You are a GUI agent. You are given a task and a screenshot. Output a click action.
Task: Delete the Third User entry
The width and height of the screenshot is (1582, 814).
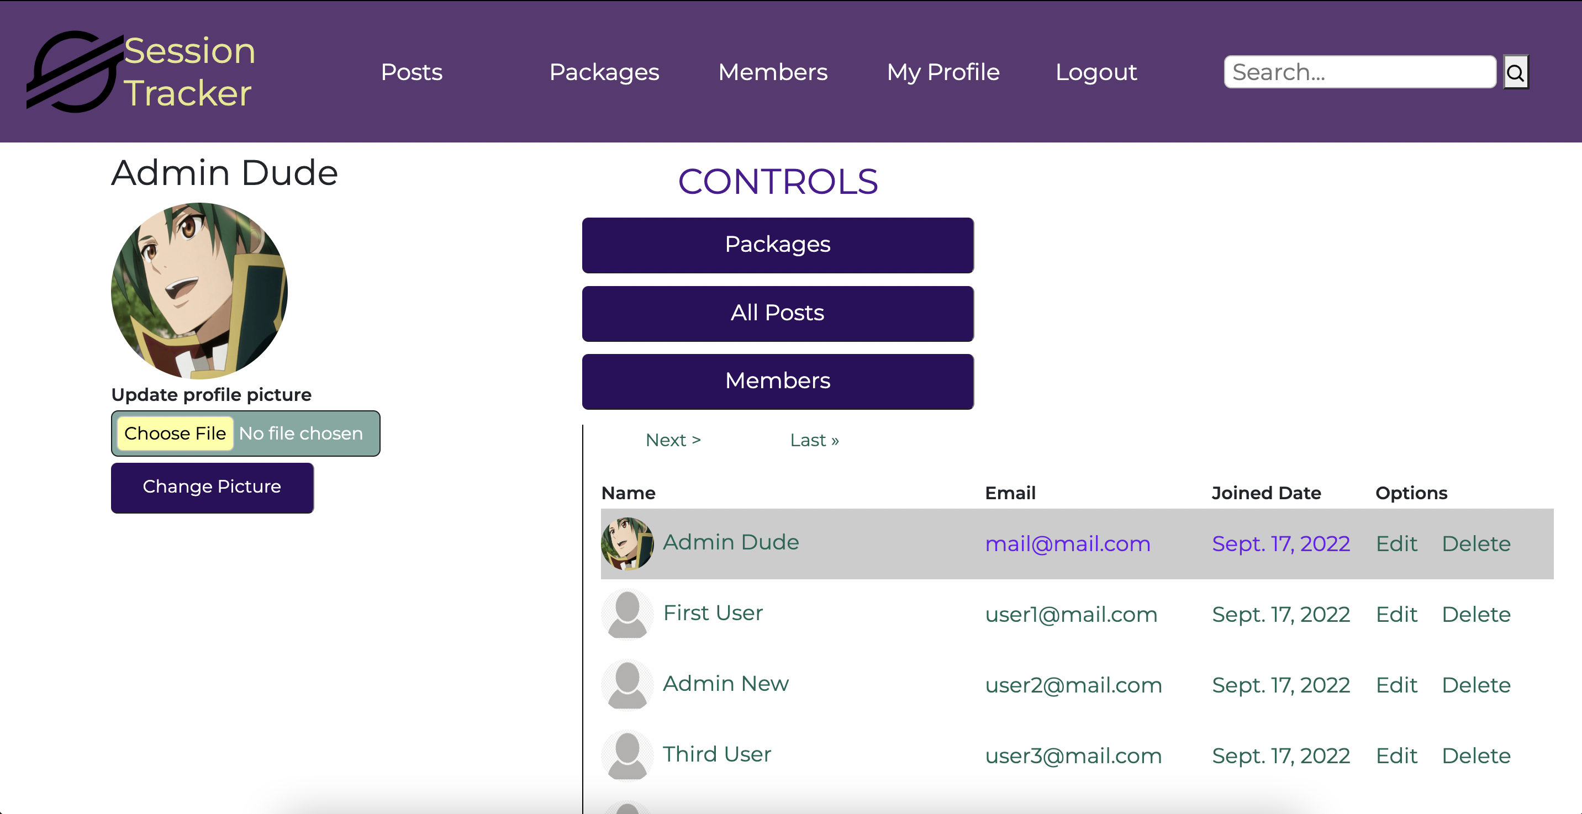[1476, 755]
